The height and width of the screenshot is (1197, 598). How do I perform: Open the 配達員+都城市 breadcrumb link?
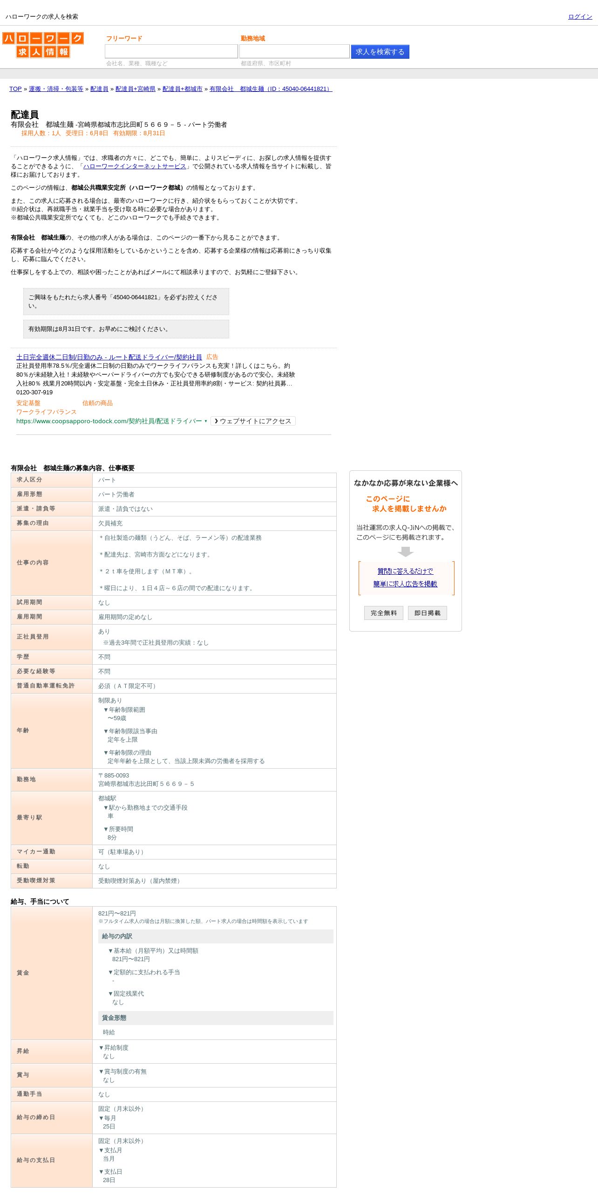click(183, 89)
